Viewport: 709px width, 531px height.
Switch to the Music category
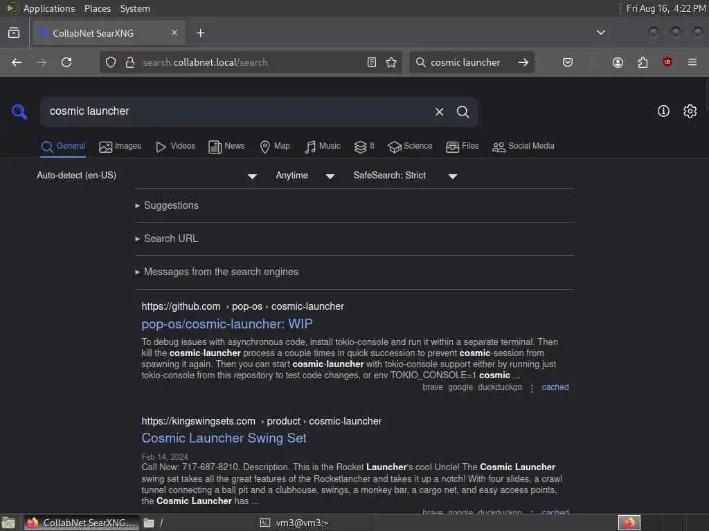[323, 147]
